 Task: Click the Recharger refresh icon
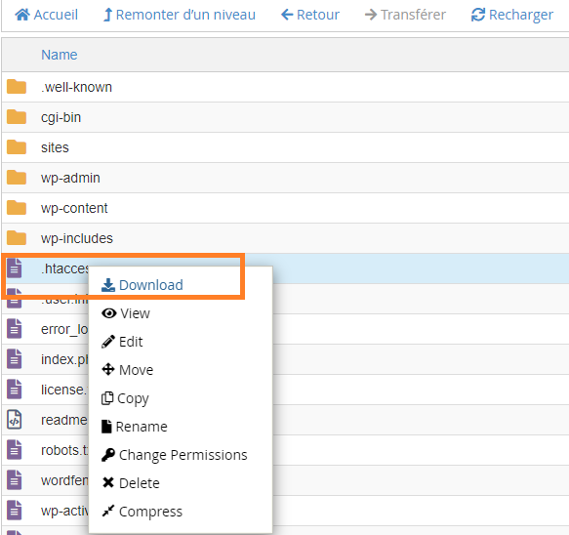478,15
